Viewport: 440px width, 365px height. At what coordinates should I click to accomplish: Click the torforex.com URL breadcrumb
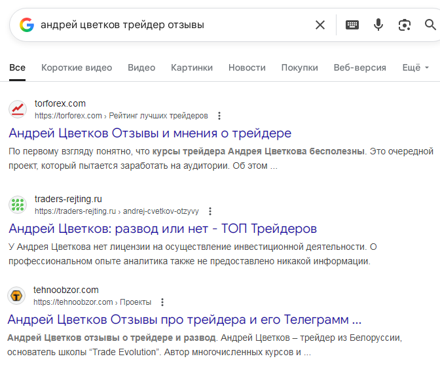point(121,116)
